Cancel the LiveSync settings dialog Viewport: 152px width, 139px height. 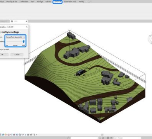pyautogui.click(x=17, y=54)
